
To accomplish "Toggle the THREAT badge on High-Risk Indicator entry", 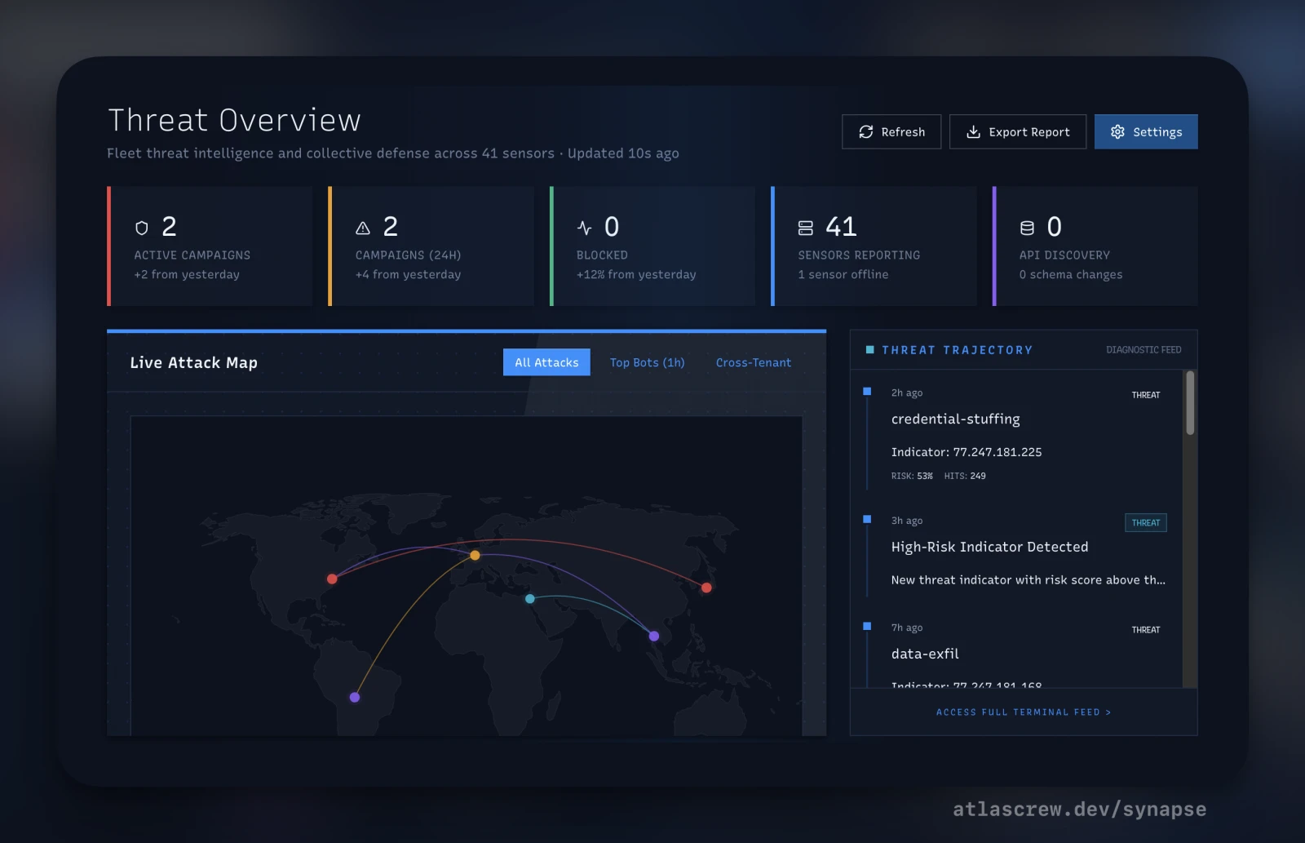I will pos(1145,522).
